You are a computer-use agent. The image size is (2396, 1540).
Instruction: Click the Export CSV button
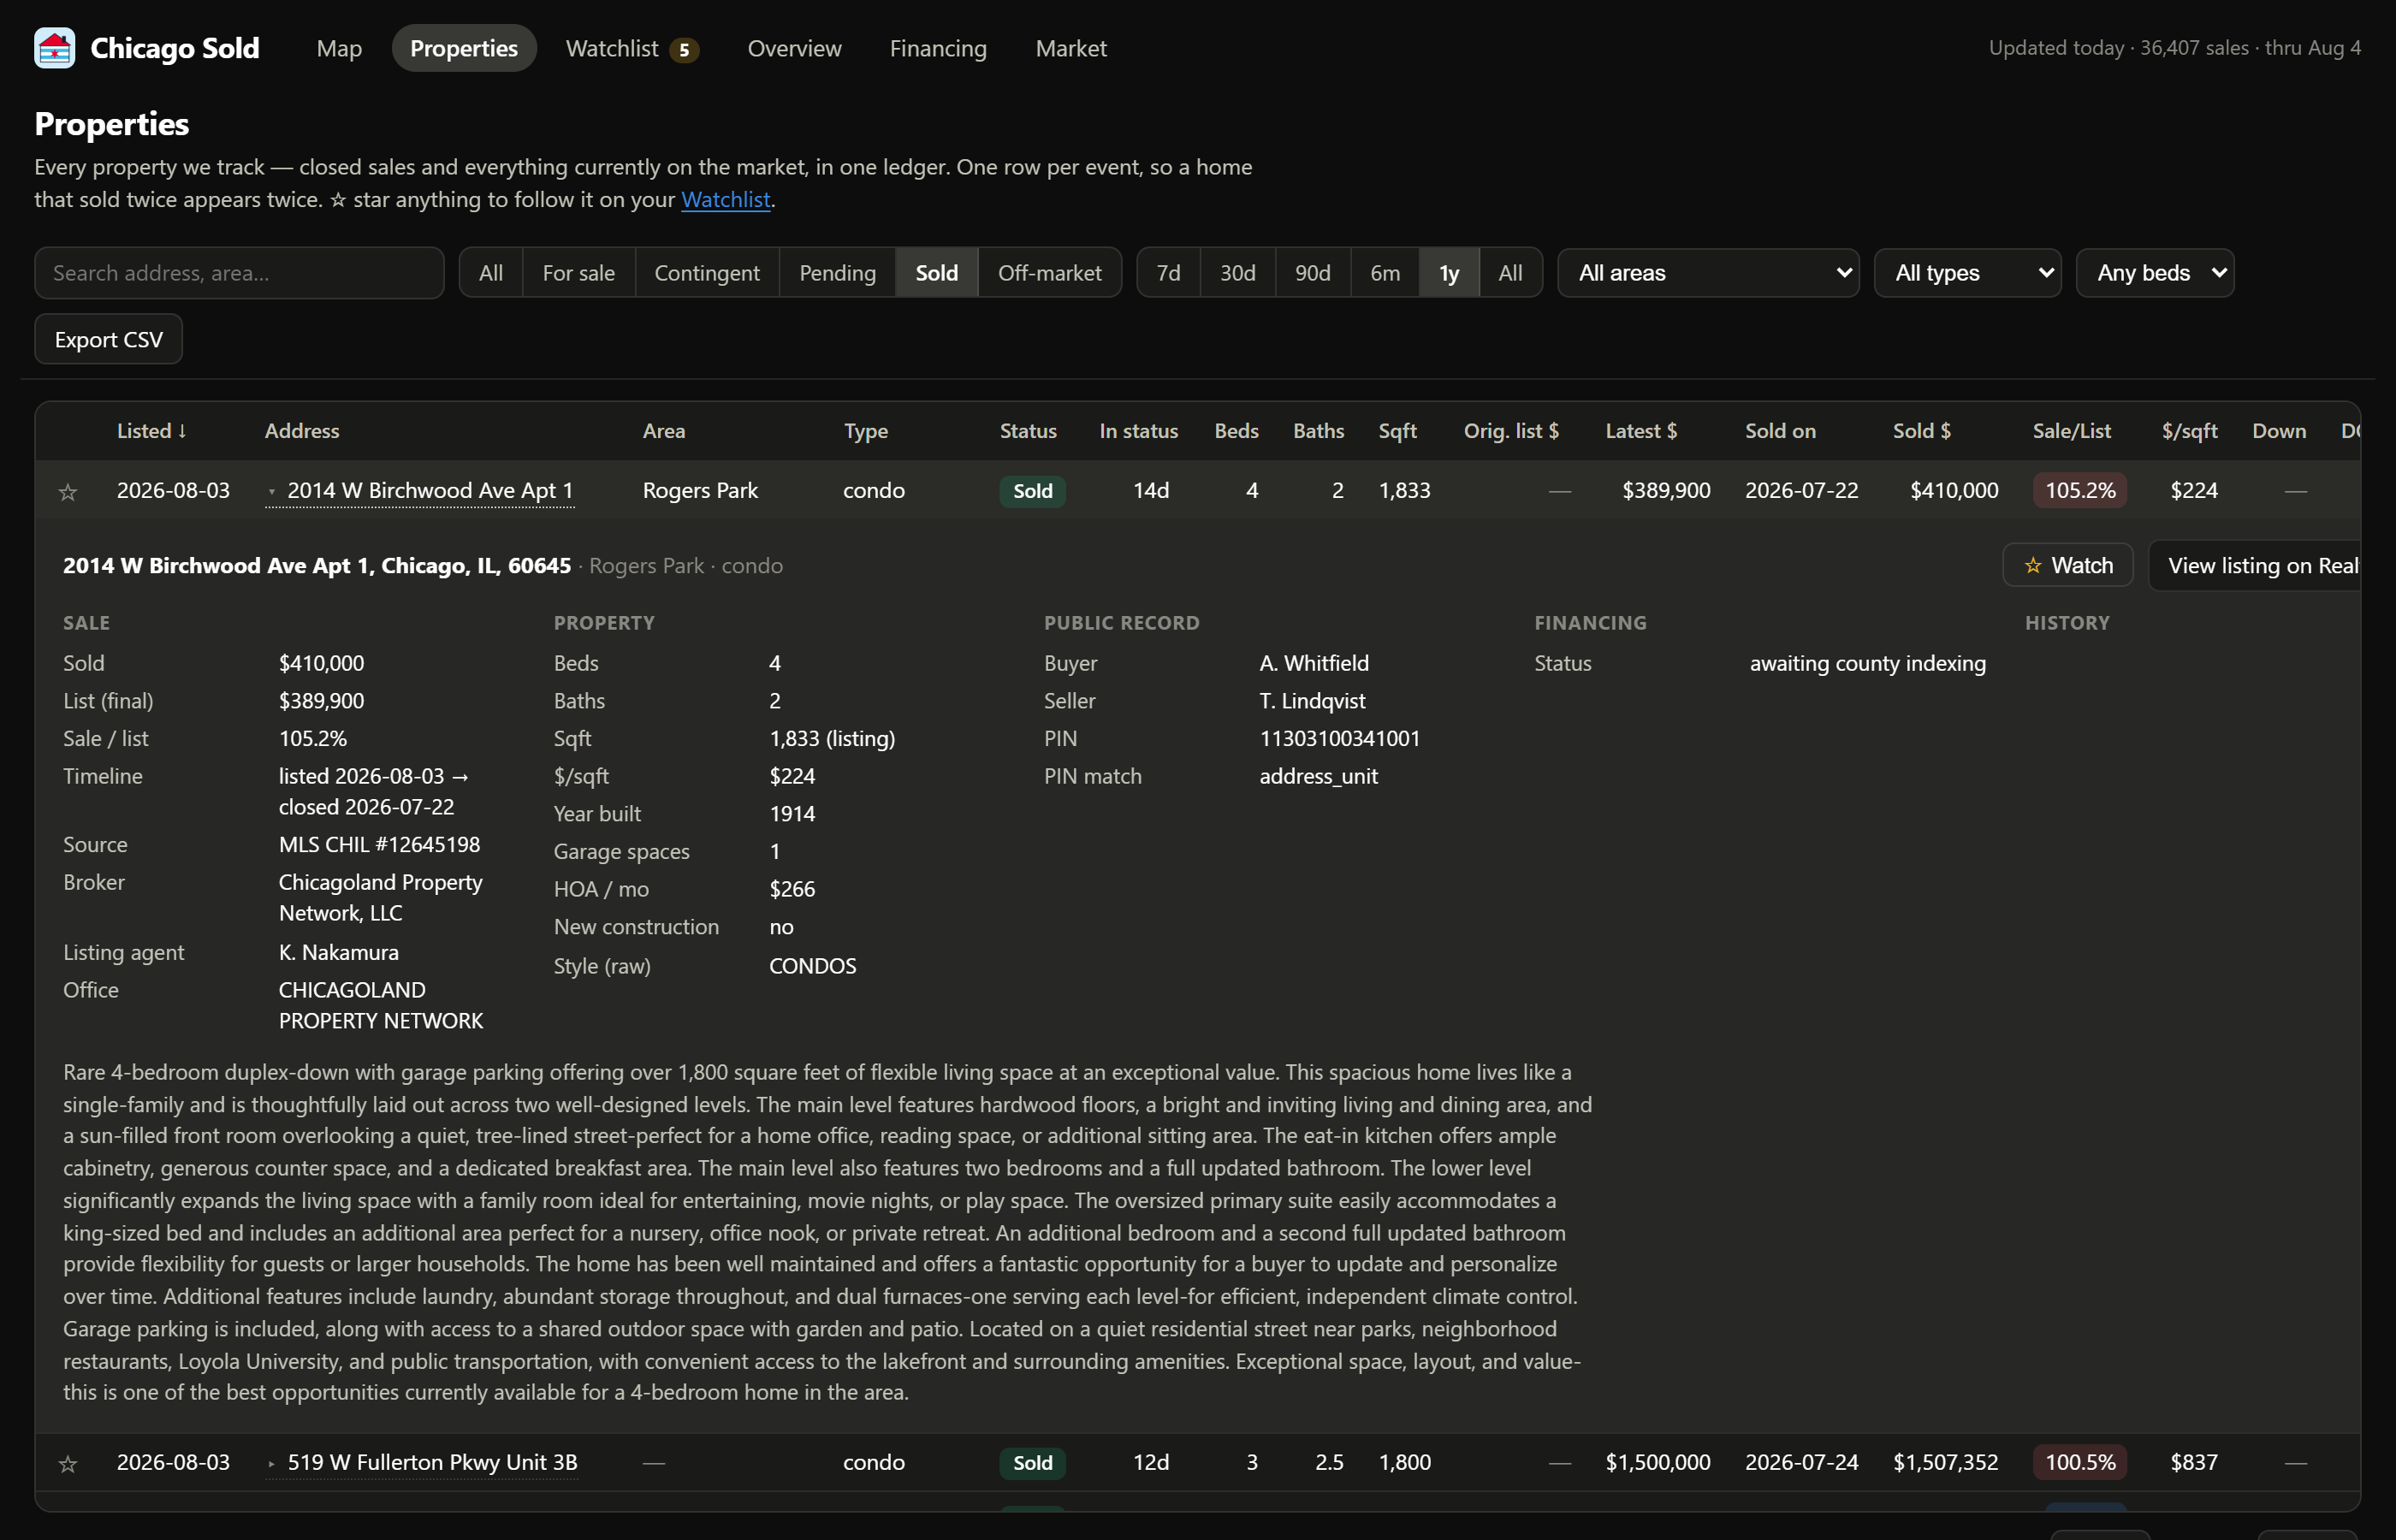[x=108, y=339]
